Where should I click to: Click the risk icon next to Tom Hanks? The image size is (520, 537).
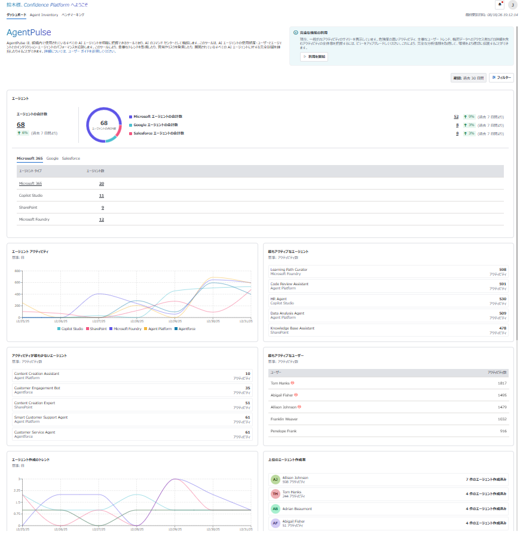(x=292, y=383)
